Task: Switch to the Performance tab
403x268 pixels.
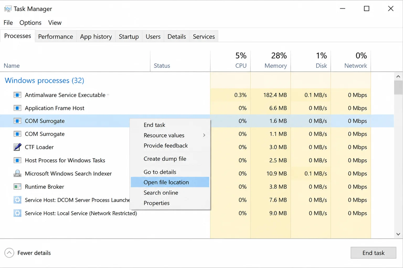Action: [56, 37]
